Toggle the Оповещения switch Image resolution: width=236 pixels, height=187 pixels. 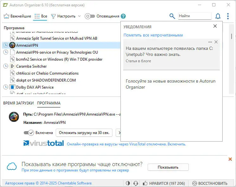pyautogui.click(x=90, y=16)
